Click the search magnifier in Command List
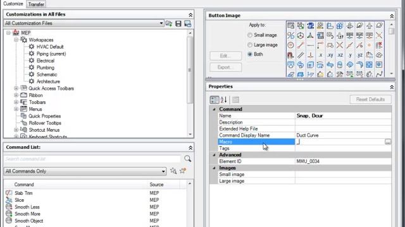This screenshot has height=227, width=405. tap(188, 158)
